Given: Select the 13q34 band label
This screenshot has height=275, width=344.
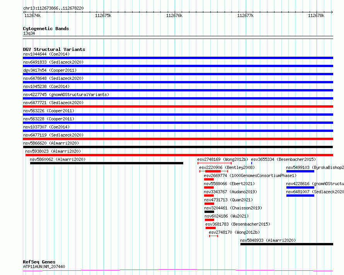Looking at the screenshot, I should (29, 33).
